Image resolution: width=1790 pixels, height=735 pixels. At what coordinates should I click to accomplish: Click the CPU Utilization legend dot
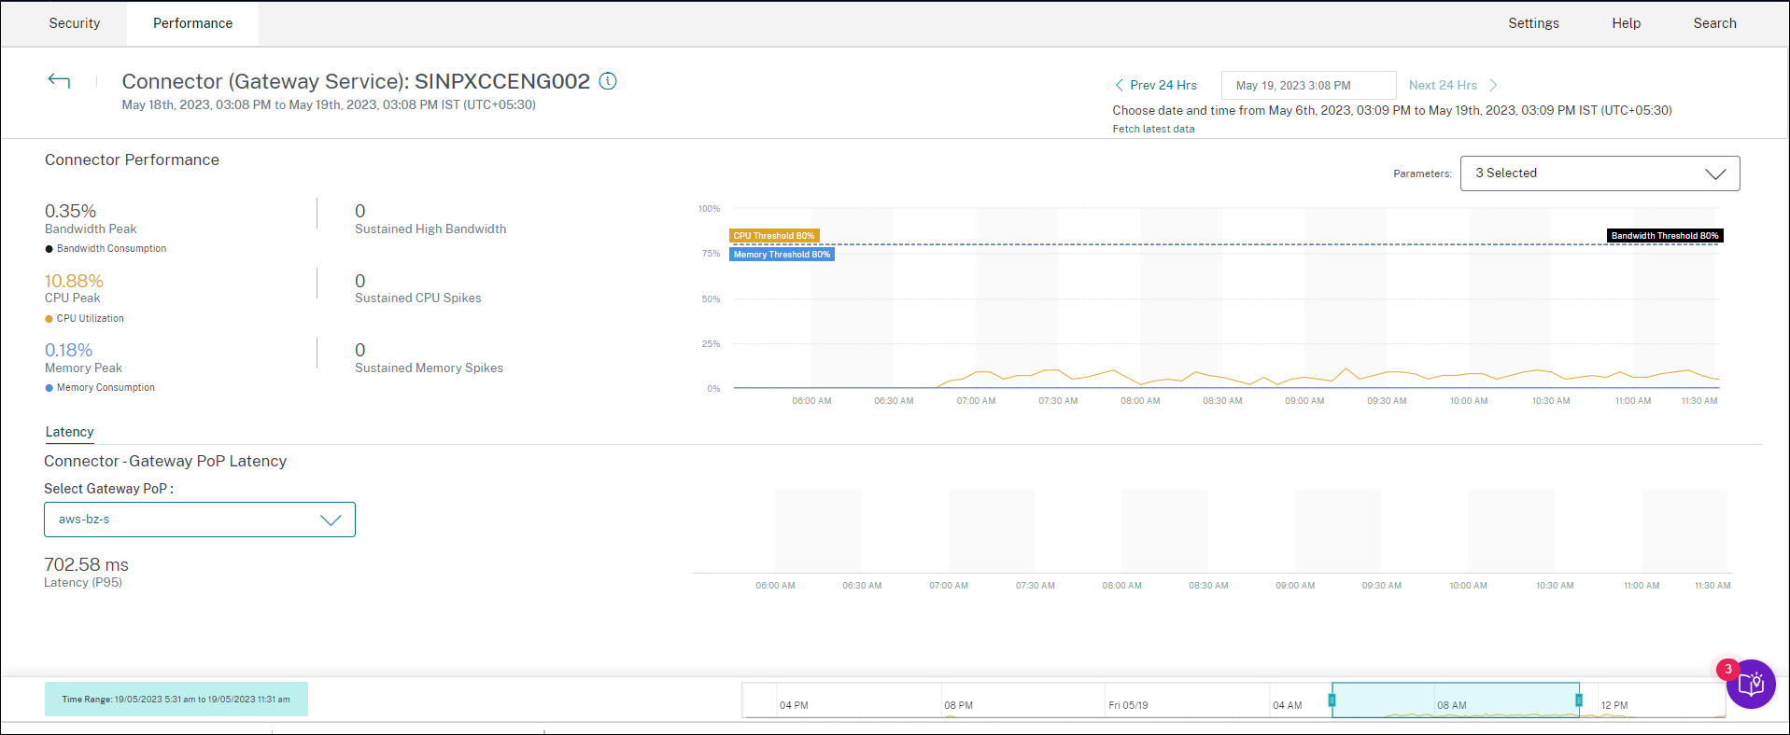click(49, 319)
